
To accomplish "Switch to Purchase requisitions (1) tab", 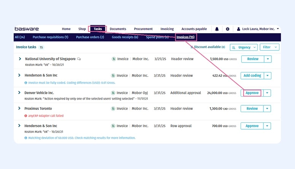I will (51, 37).
